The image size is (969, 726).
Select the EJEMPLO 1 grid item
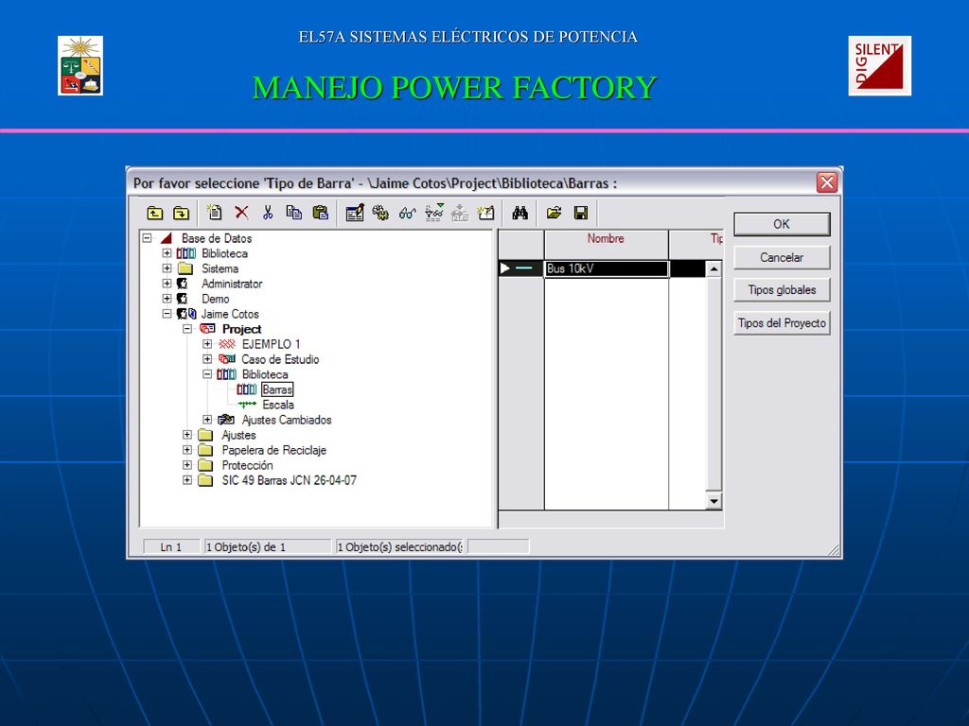pyautogui.click(x=271, y=344)
